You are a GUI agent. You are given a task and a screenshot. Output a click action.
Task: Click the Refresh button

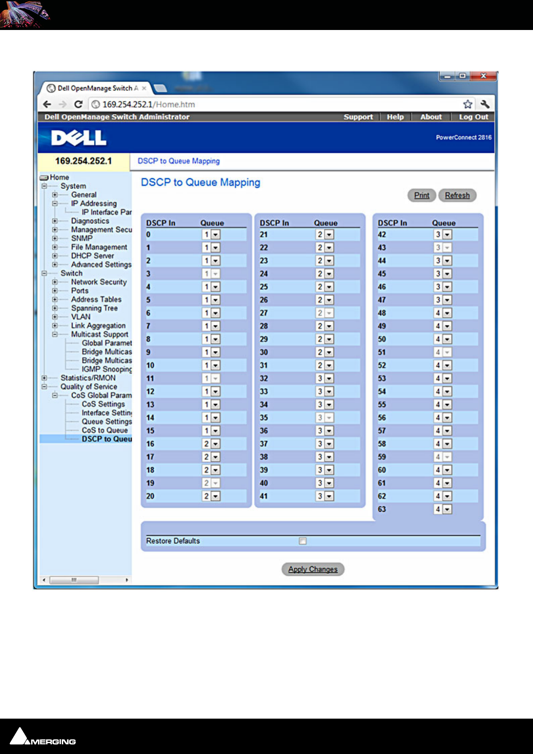(x=457, y=195)
